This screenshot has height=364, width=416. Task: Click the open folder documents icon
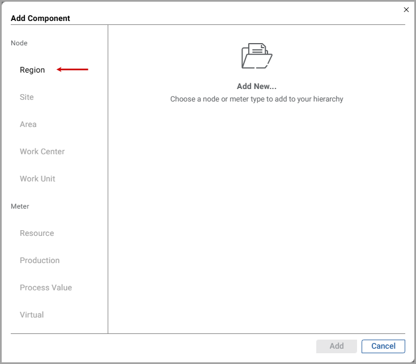257,56
